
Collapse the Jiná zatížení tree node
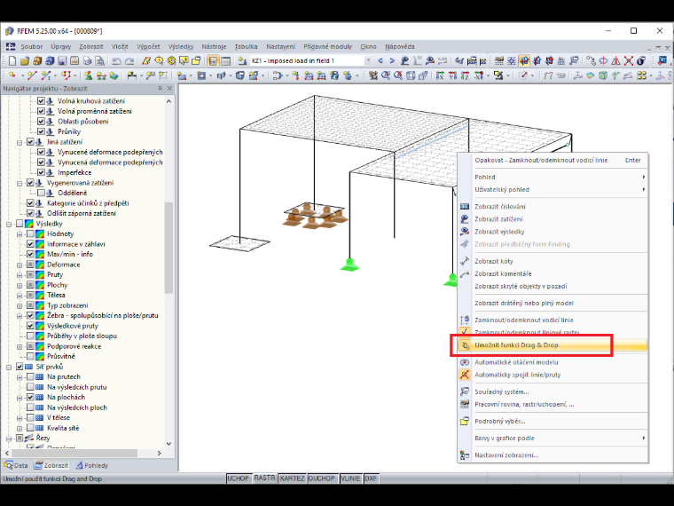pos(20,142)
